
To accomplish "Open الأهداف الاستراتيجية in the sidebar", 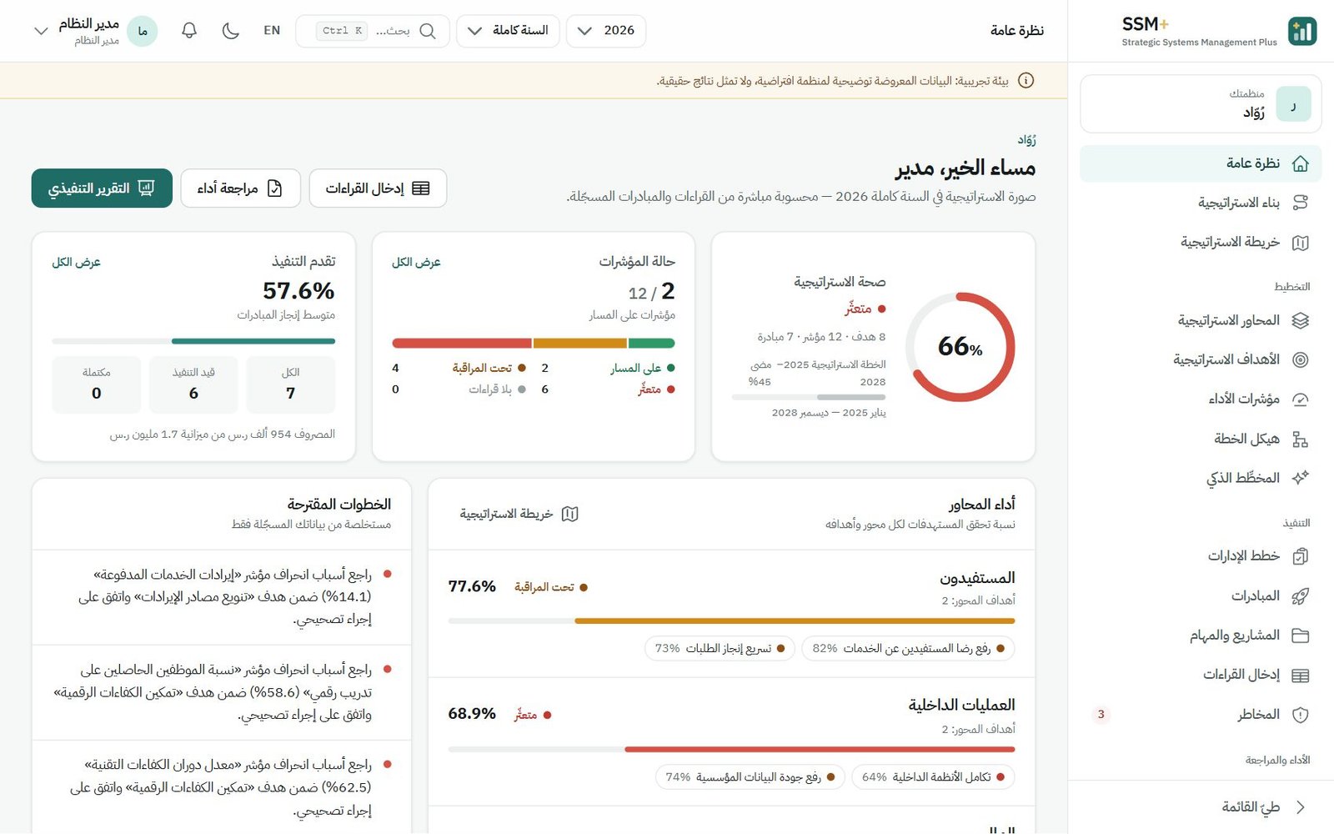I will coord(1201,359).
